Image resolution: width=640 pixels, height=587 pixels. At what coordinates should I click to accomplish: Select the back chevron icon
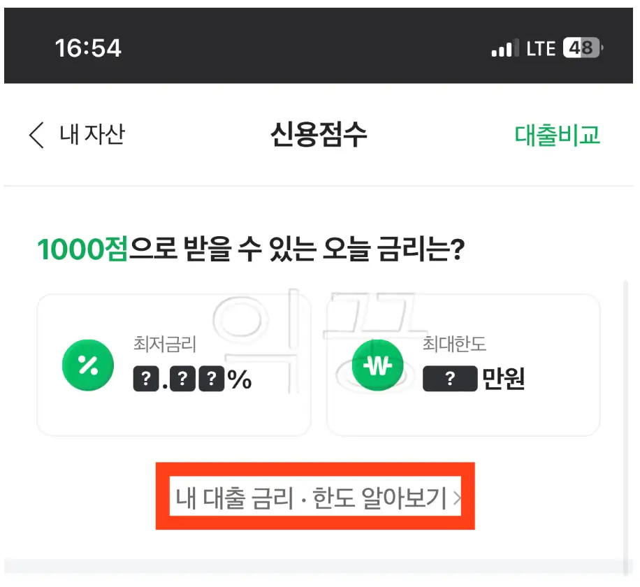point(36,135)
